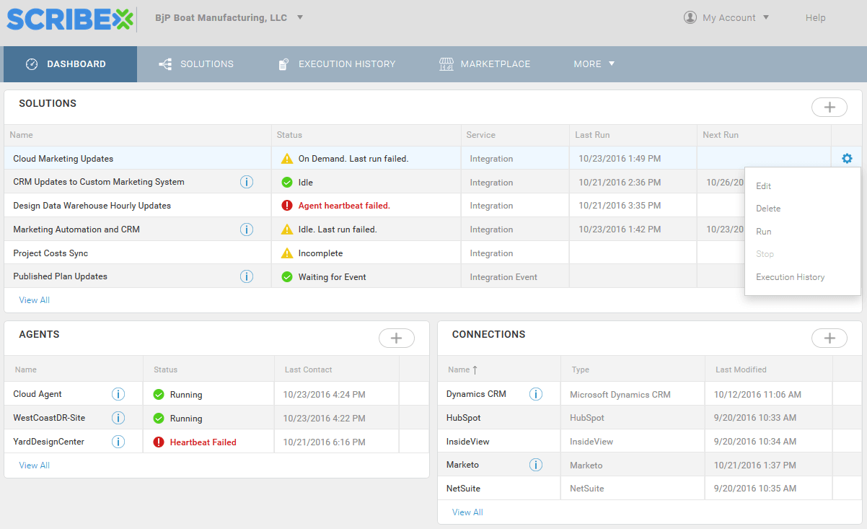The height and width of the screenshot is (529, 867).
Task: Open the Help link
Action: click(816, 18)
